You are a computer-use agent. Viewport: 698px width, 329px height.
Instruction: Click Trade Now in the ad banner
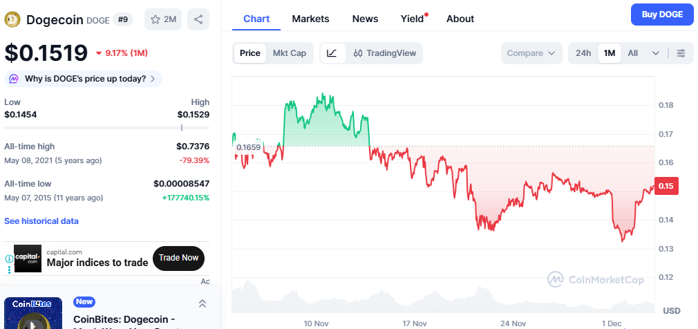click(178, 258)
